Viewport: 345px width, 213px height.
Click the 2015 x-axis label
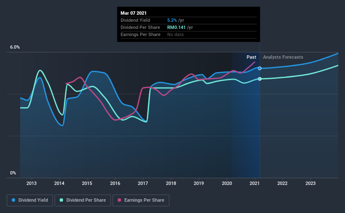87,183
